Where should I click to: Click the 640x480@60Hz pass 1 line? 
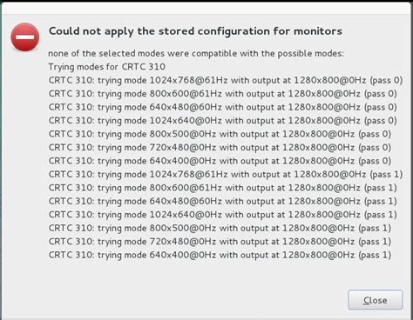223,201
